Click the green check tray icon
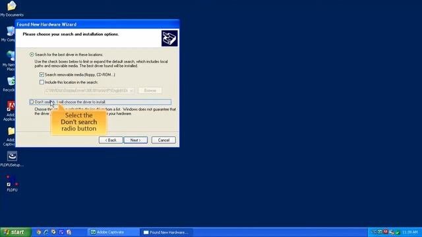The image size is (422, 237). pyautogui.click(x=398, y=232)
